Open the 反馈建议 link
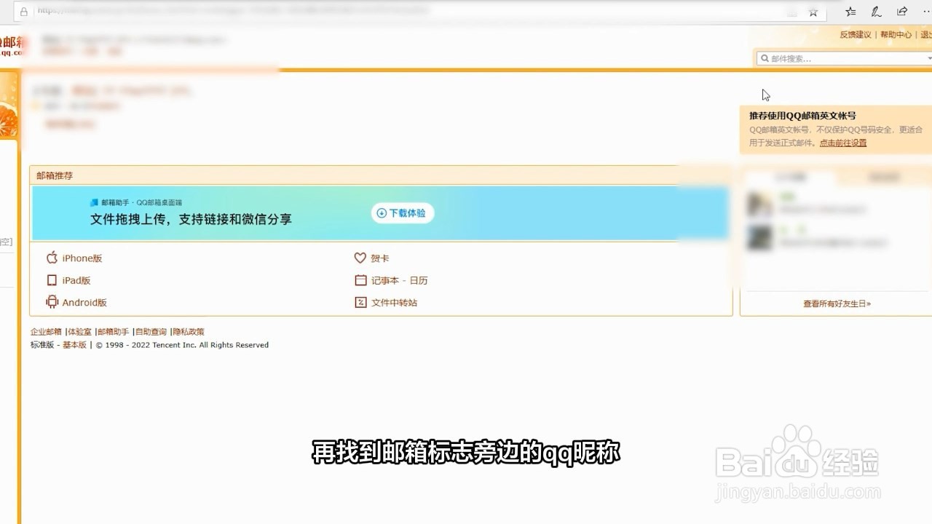Viewport: 932px width, 524px height. click(x=856, y=35)
